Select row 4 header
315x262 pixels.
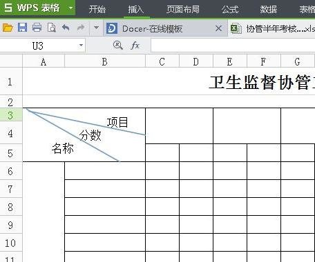[x=11, y=133]
